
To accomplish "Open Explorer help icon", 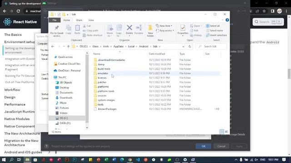I will 227,20.
